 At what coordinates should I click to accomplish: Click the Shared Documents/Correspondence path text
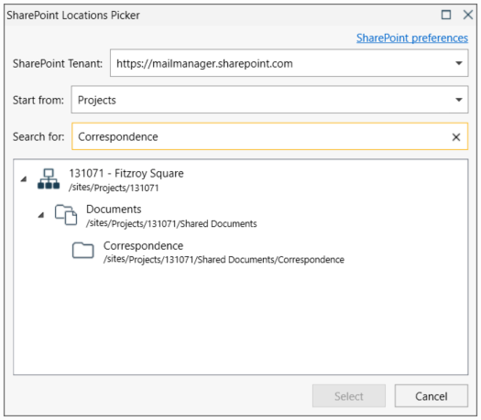coord(271,260)
